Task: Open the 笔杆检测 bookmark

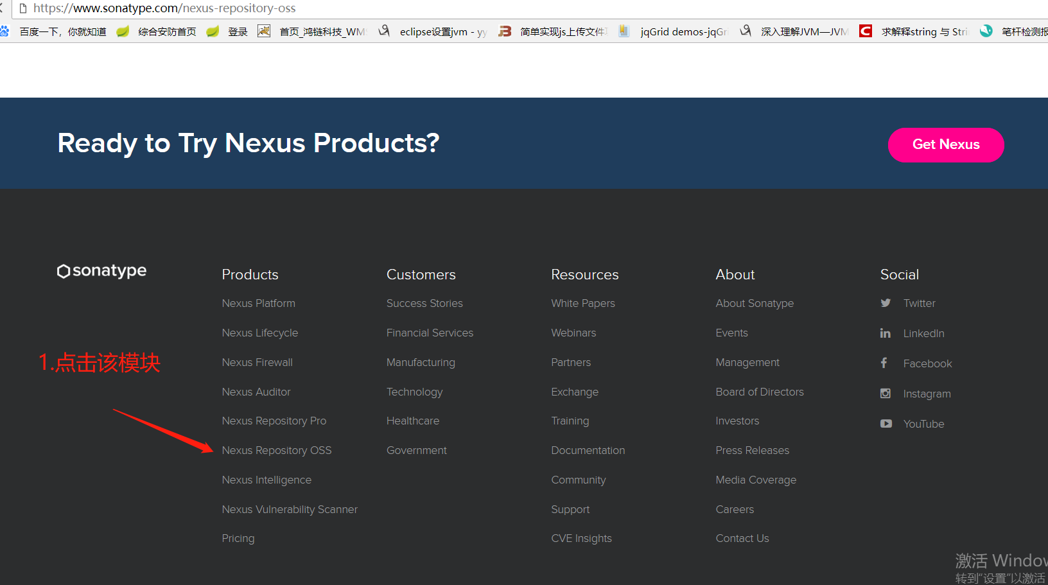Action: pos(1014,31)
